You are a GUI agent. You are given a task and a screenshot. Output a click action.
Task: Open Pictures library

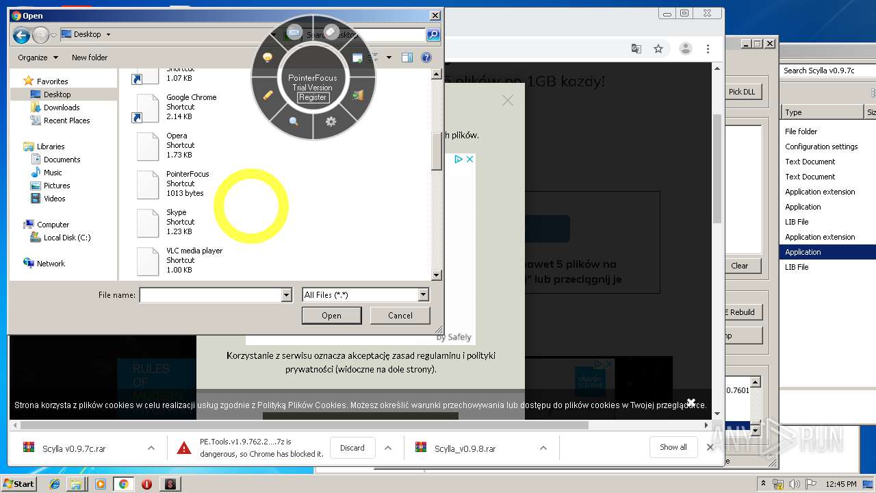(x=57, y=185)
